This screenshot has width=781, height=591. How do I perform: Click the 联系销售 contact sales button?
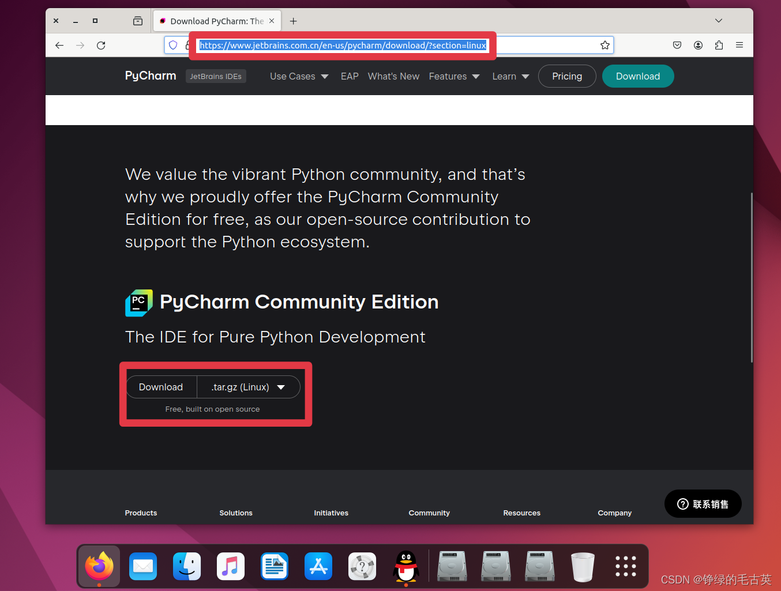pos(703,504)
